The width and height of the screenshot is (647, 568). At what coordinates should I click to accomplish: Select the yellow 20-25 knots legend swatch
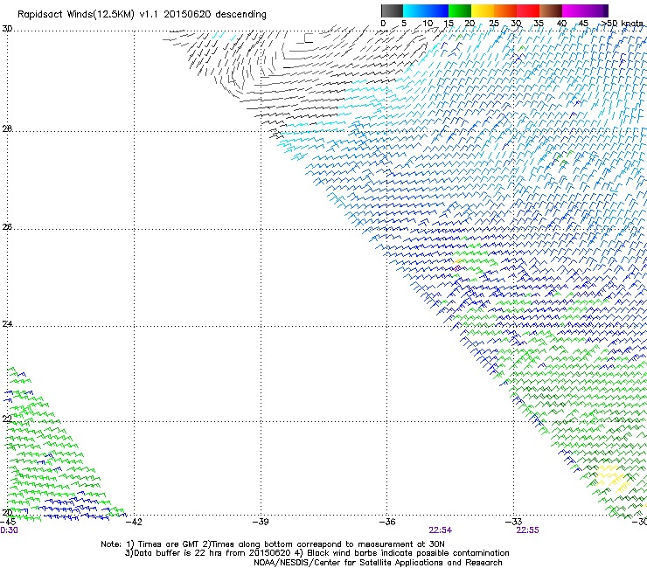click(483, 10)
